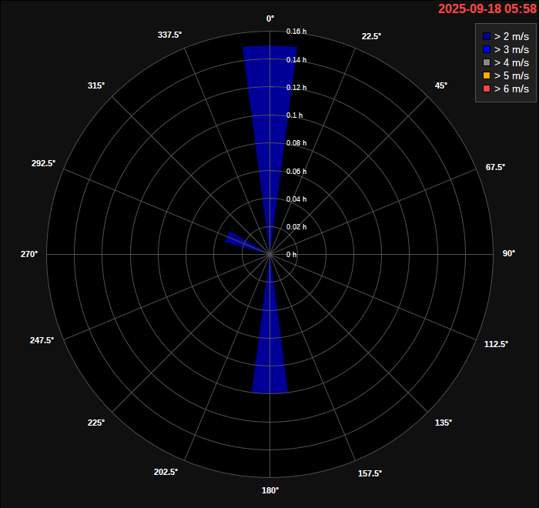The width and height of the screenshot is (539, 508).
Task: Click the gray > 4 m/s legend swatch
Action: 487,62
